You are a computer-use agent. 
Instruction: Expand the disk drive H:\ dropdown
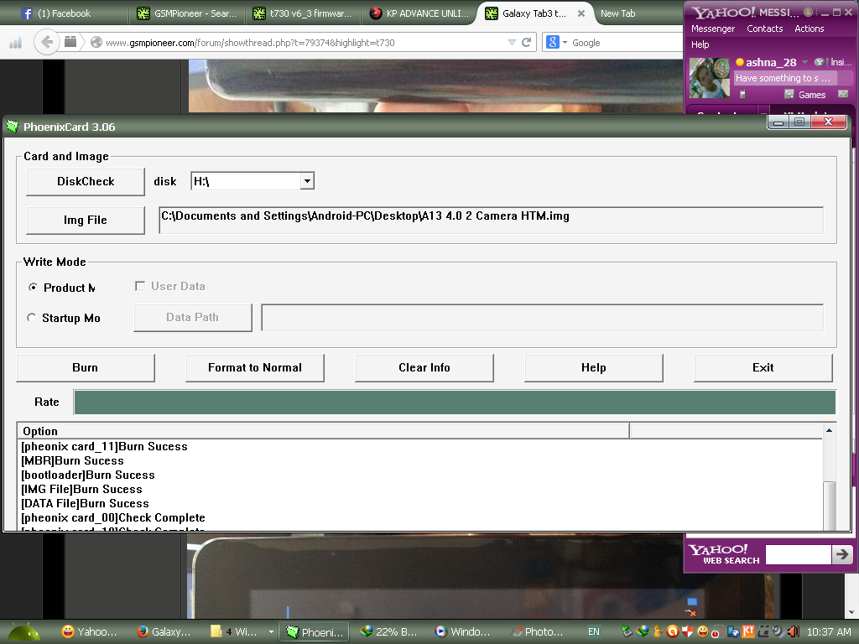(307, 181)
